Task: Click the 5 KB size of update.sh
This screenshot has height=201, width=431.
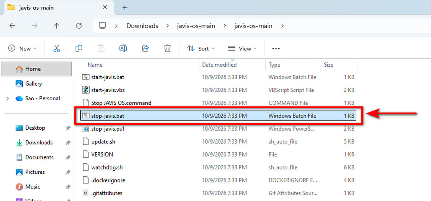Action: 349,142
